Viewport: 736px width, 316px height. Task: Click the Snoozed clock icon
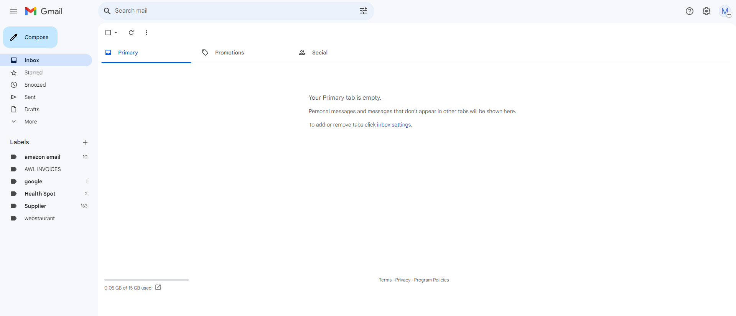pyautogui.click(x=14, y=85)
